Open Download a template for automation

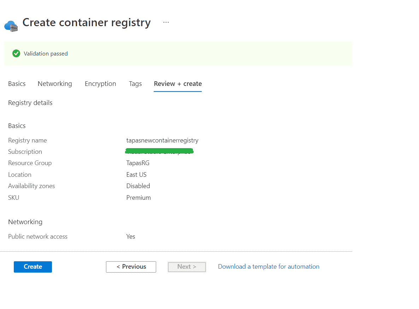[x=268, y=266]
